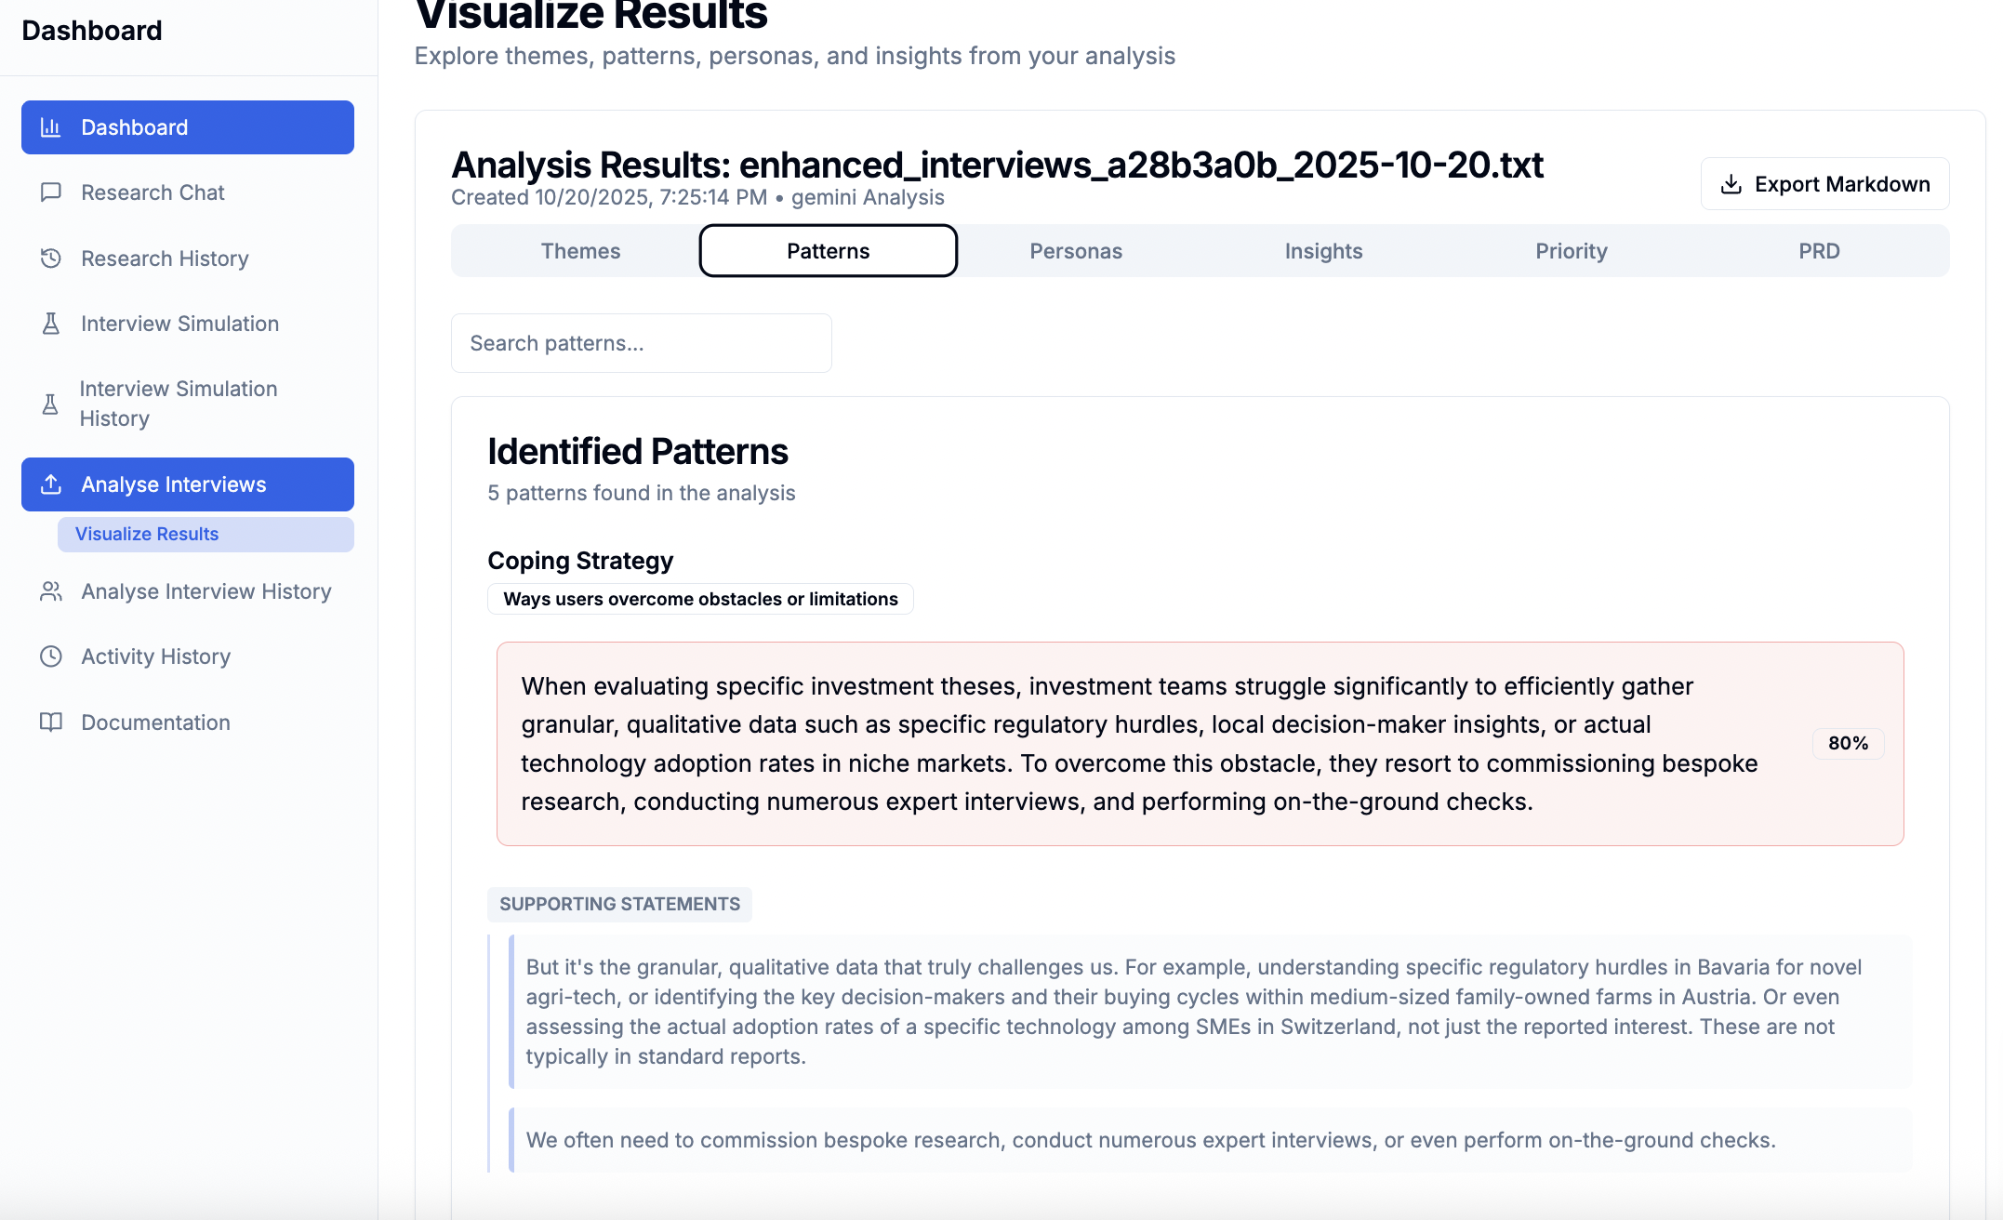Click the Analyse Interviews upload icon
The image size is (2003, 1220).
point(50,484)
